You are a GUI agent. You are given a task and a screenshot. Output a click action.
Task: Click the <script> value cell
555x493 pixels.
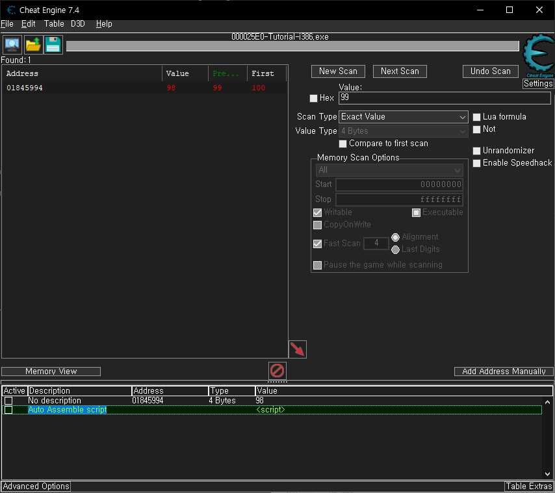(270, 410)
